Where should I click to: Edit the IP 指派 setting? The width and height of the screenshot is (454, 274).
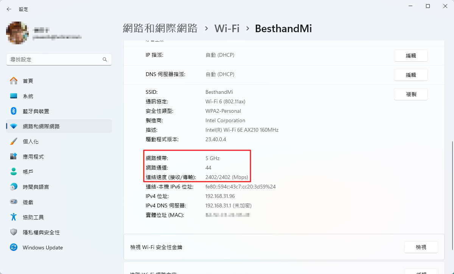410,56
